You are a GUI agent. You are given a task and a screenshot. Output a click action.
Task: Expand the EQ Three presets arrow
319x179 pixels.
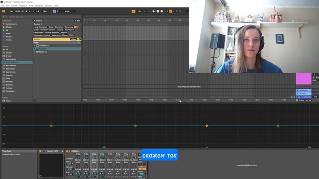pos(34,52)
